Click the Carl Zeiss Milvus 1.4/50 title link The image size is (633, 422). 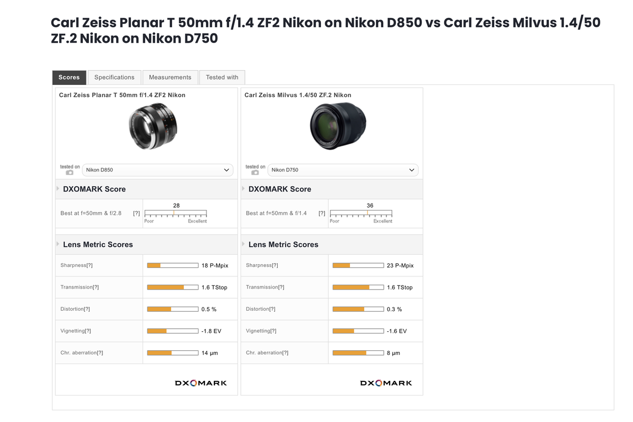click(x=298, y=95)
